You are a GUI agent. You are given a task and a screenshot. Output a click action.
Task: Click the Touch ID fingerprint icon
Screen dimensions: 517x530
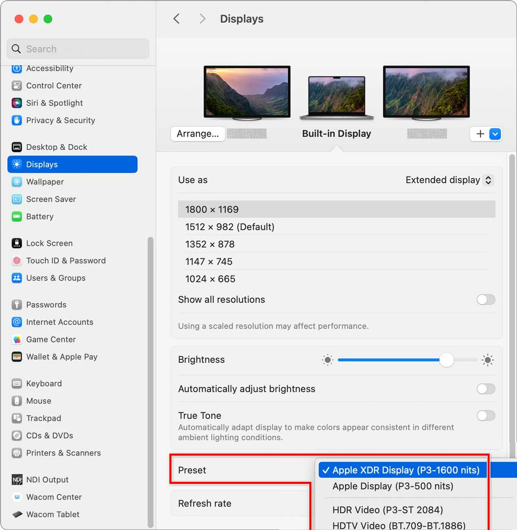pos(17,260)
